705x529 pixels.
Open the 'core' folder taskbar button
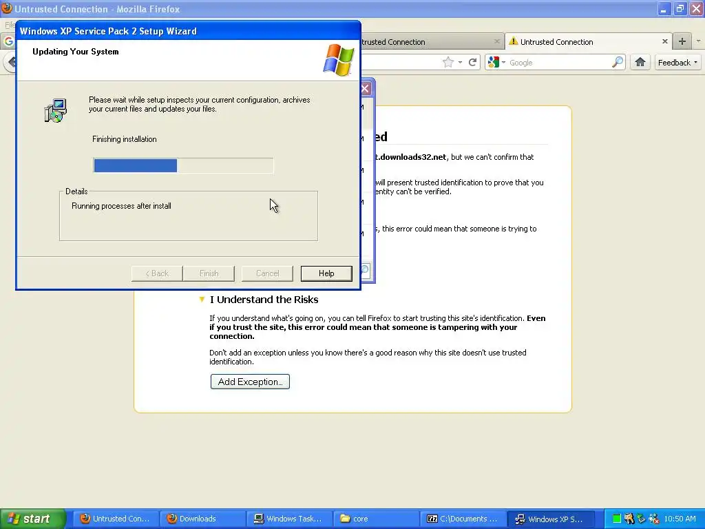tap(376, 519)
